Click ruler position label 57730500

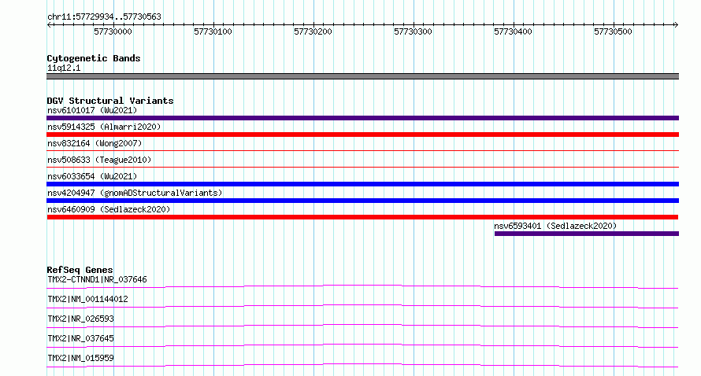[x=613, y=31]
